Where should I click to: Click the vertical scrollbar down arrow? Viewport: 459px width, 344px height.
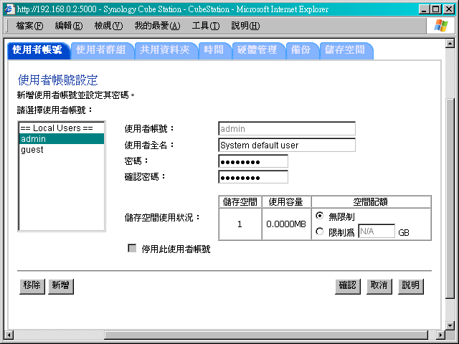pyautogui.click(x=450, y=325)
